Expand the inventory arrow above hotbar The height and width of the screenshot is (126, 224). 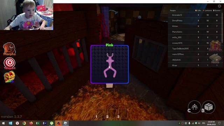pyautogui.click(x=112, y=106)
